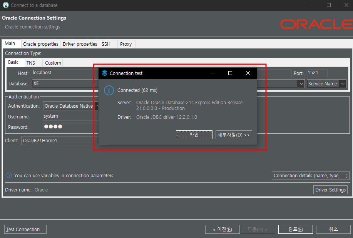Image resolution: width=353 pixels, height=238 pixels.
Task: Expand the Database combo dropdown arrow
Action: point(301,84)
